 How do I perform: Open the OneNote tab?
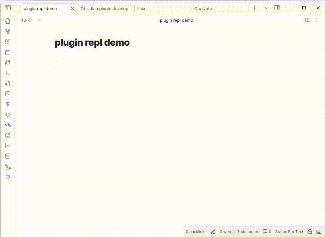[x=203, y=9]
